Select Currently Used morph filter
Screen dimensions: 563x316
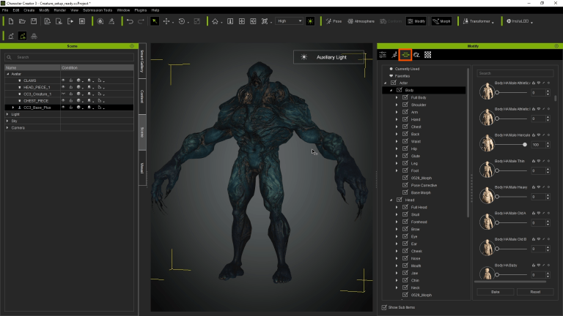click(407, 69)
